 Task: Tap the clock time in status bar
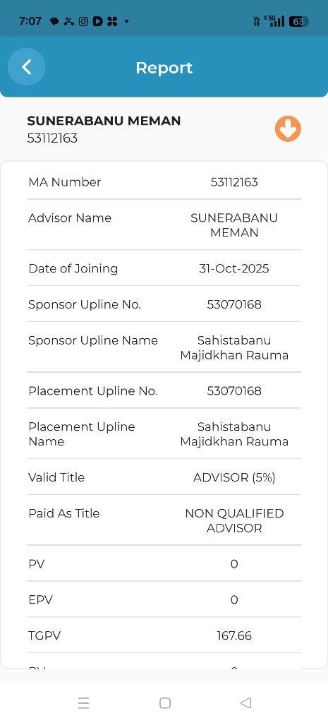(30, 21)
